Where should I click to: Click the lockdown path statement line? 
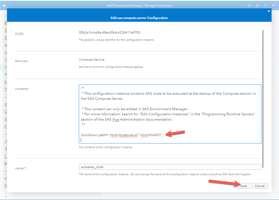(122, 135)
